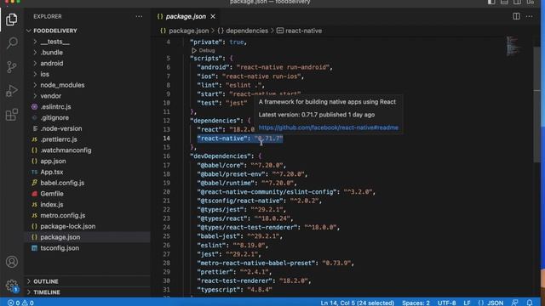Expand the __tests__ folder

[87, 42]
